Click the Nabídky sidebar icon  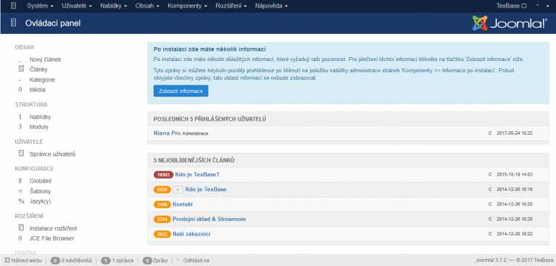point(20,117)
